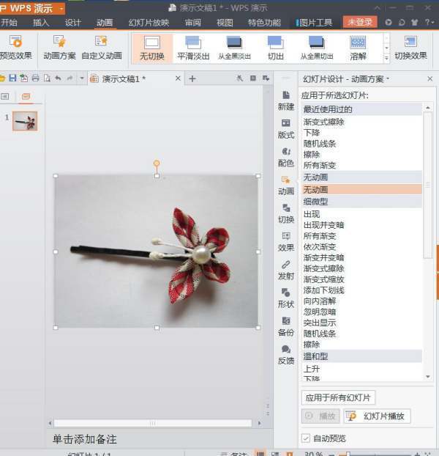Choose 上升 animation under 温和型
The width and height of the screenshot is (439, 456).
click(312, 369)
